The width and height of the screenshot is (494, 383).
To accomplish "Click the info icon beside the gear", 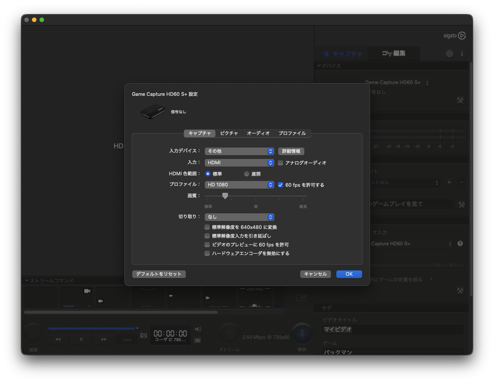I will pos(462,54).
